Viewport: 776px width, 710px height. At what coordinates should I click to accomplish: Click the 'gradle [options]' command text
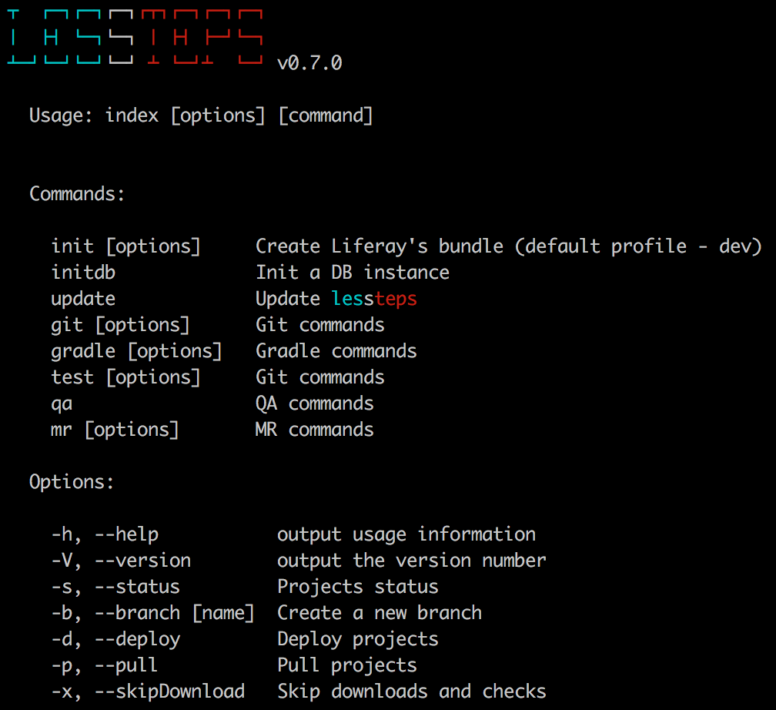click(136, 351)
